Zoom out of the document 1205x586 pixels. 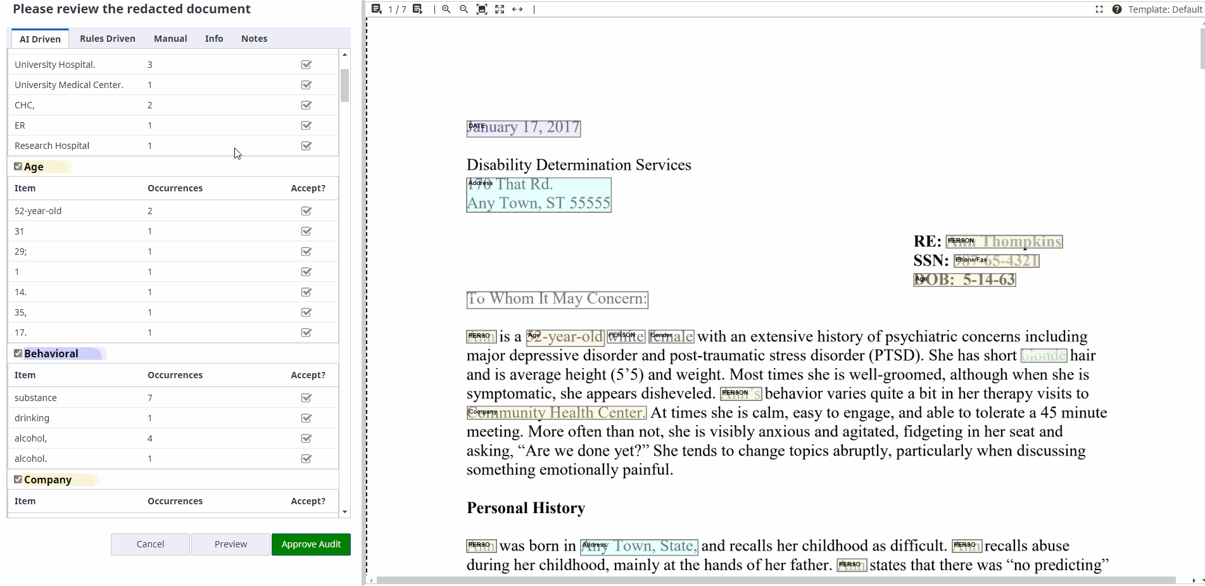(464, 9)
